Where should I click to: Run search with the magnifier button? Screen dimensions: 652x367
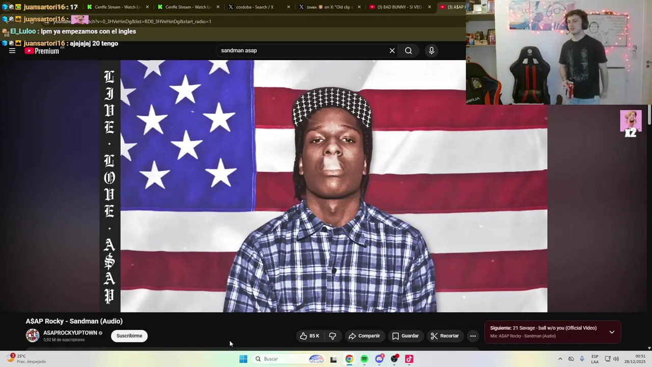409,50
